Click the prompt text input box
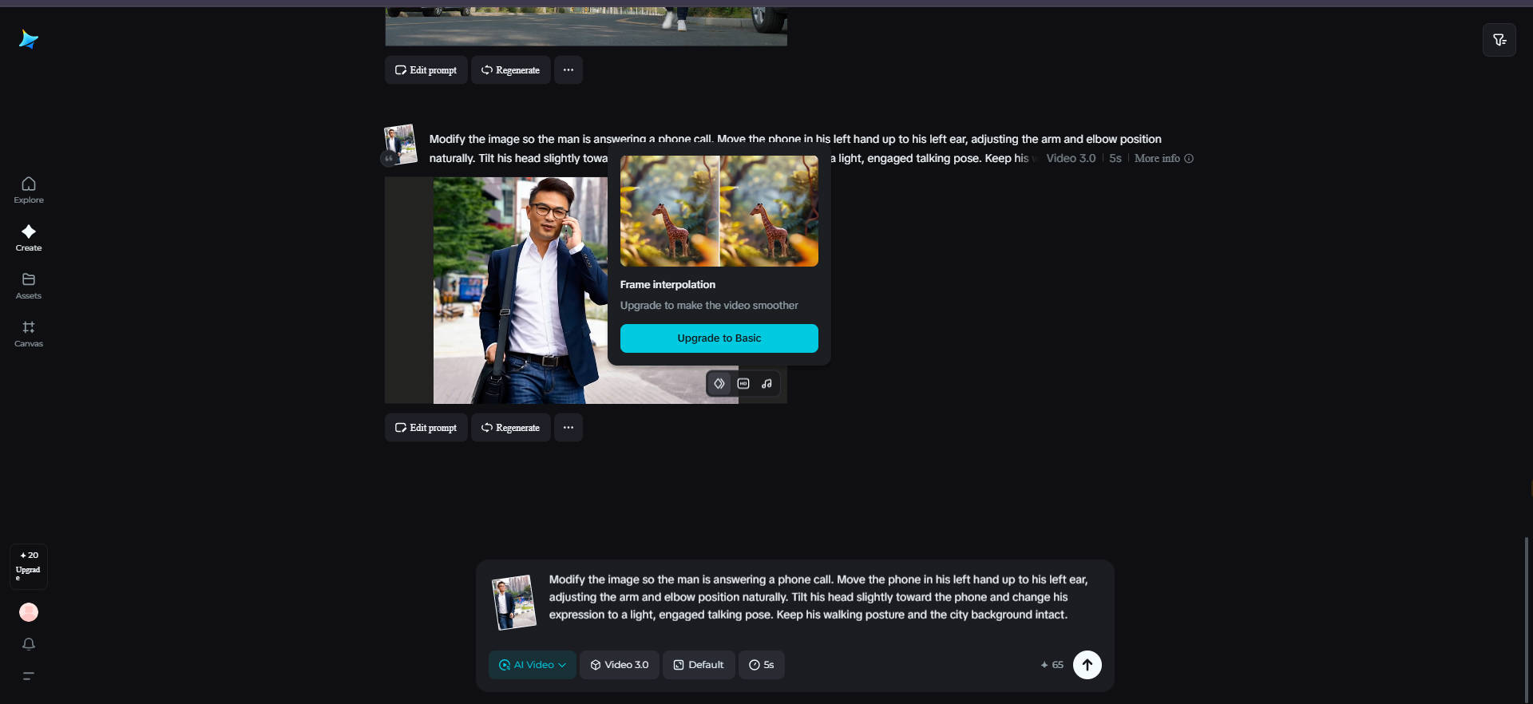This screenshot has width=1533, height=704. point(818,597)
